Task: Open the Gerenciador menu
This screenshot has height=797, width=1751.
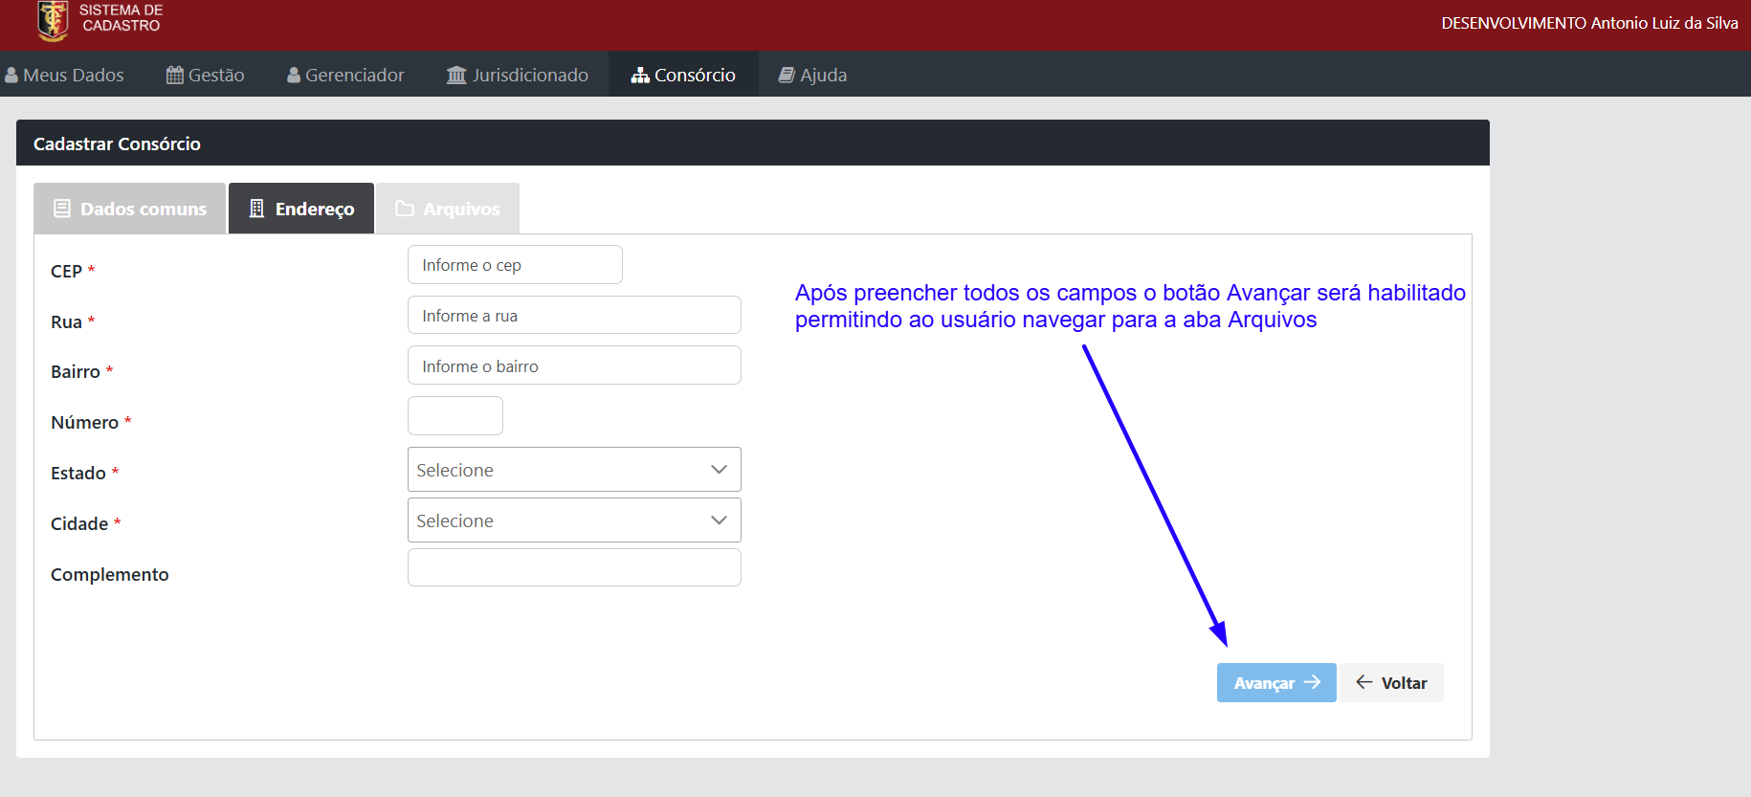Action: tap(345, 75)
